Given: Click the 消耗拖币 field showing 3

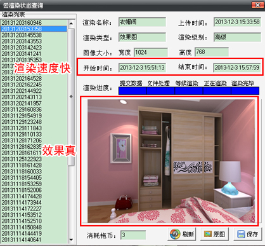Looking at the screenshot, I should click(x=133, y=235).
